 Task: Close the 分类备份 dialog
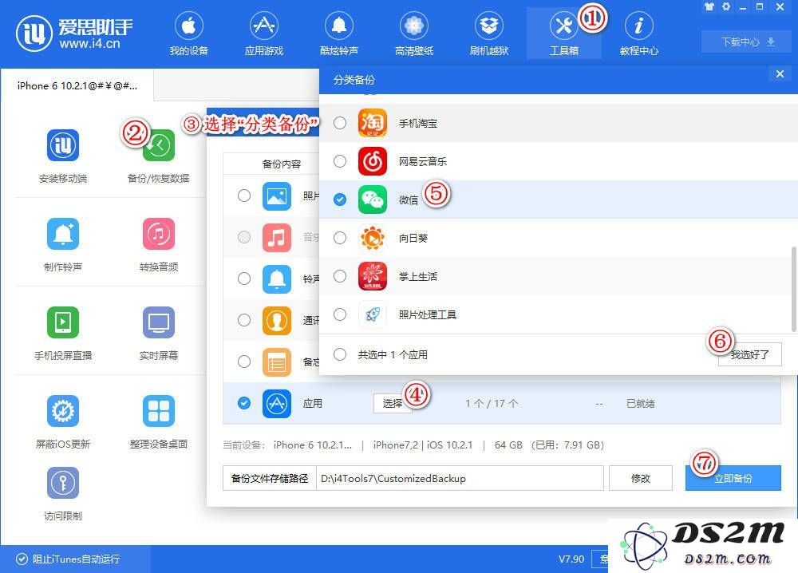[780, 74]
